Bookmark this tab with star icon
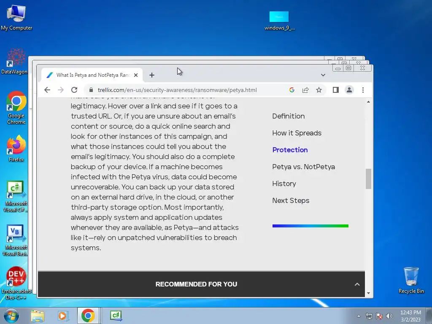The width and height of the screenshot is (432, 324). (x=319, y=90)
